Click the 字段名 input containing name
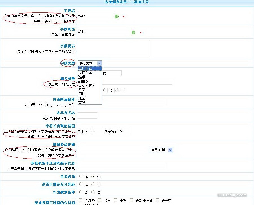Image resolution: width=254 pixels, height=205 pixels. click(x=96, y=16)
